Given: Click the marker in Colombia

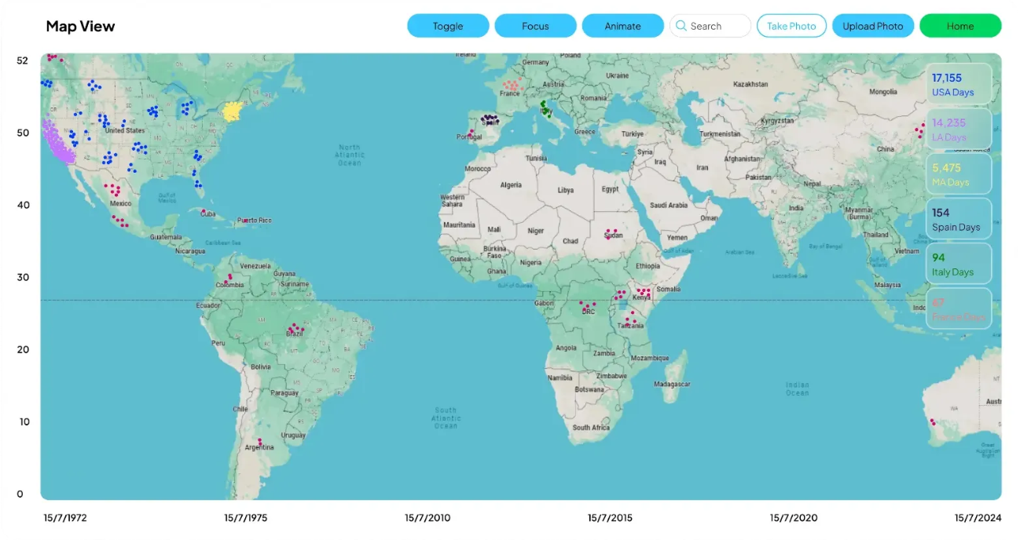Looking at the screenshot, I should click(229, 277).
